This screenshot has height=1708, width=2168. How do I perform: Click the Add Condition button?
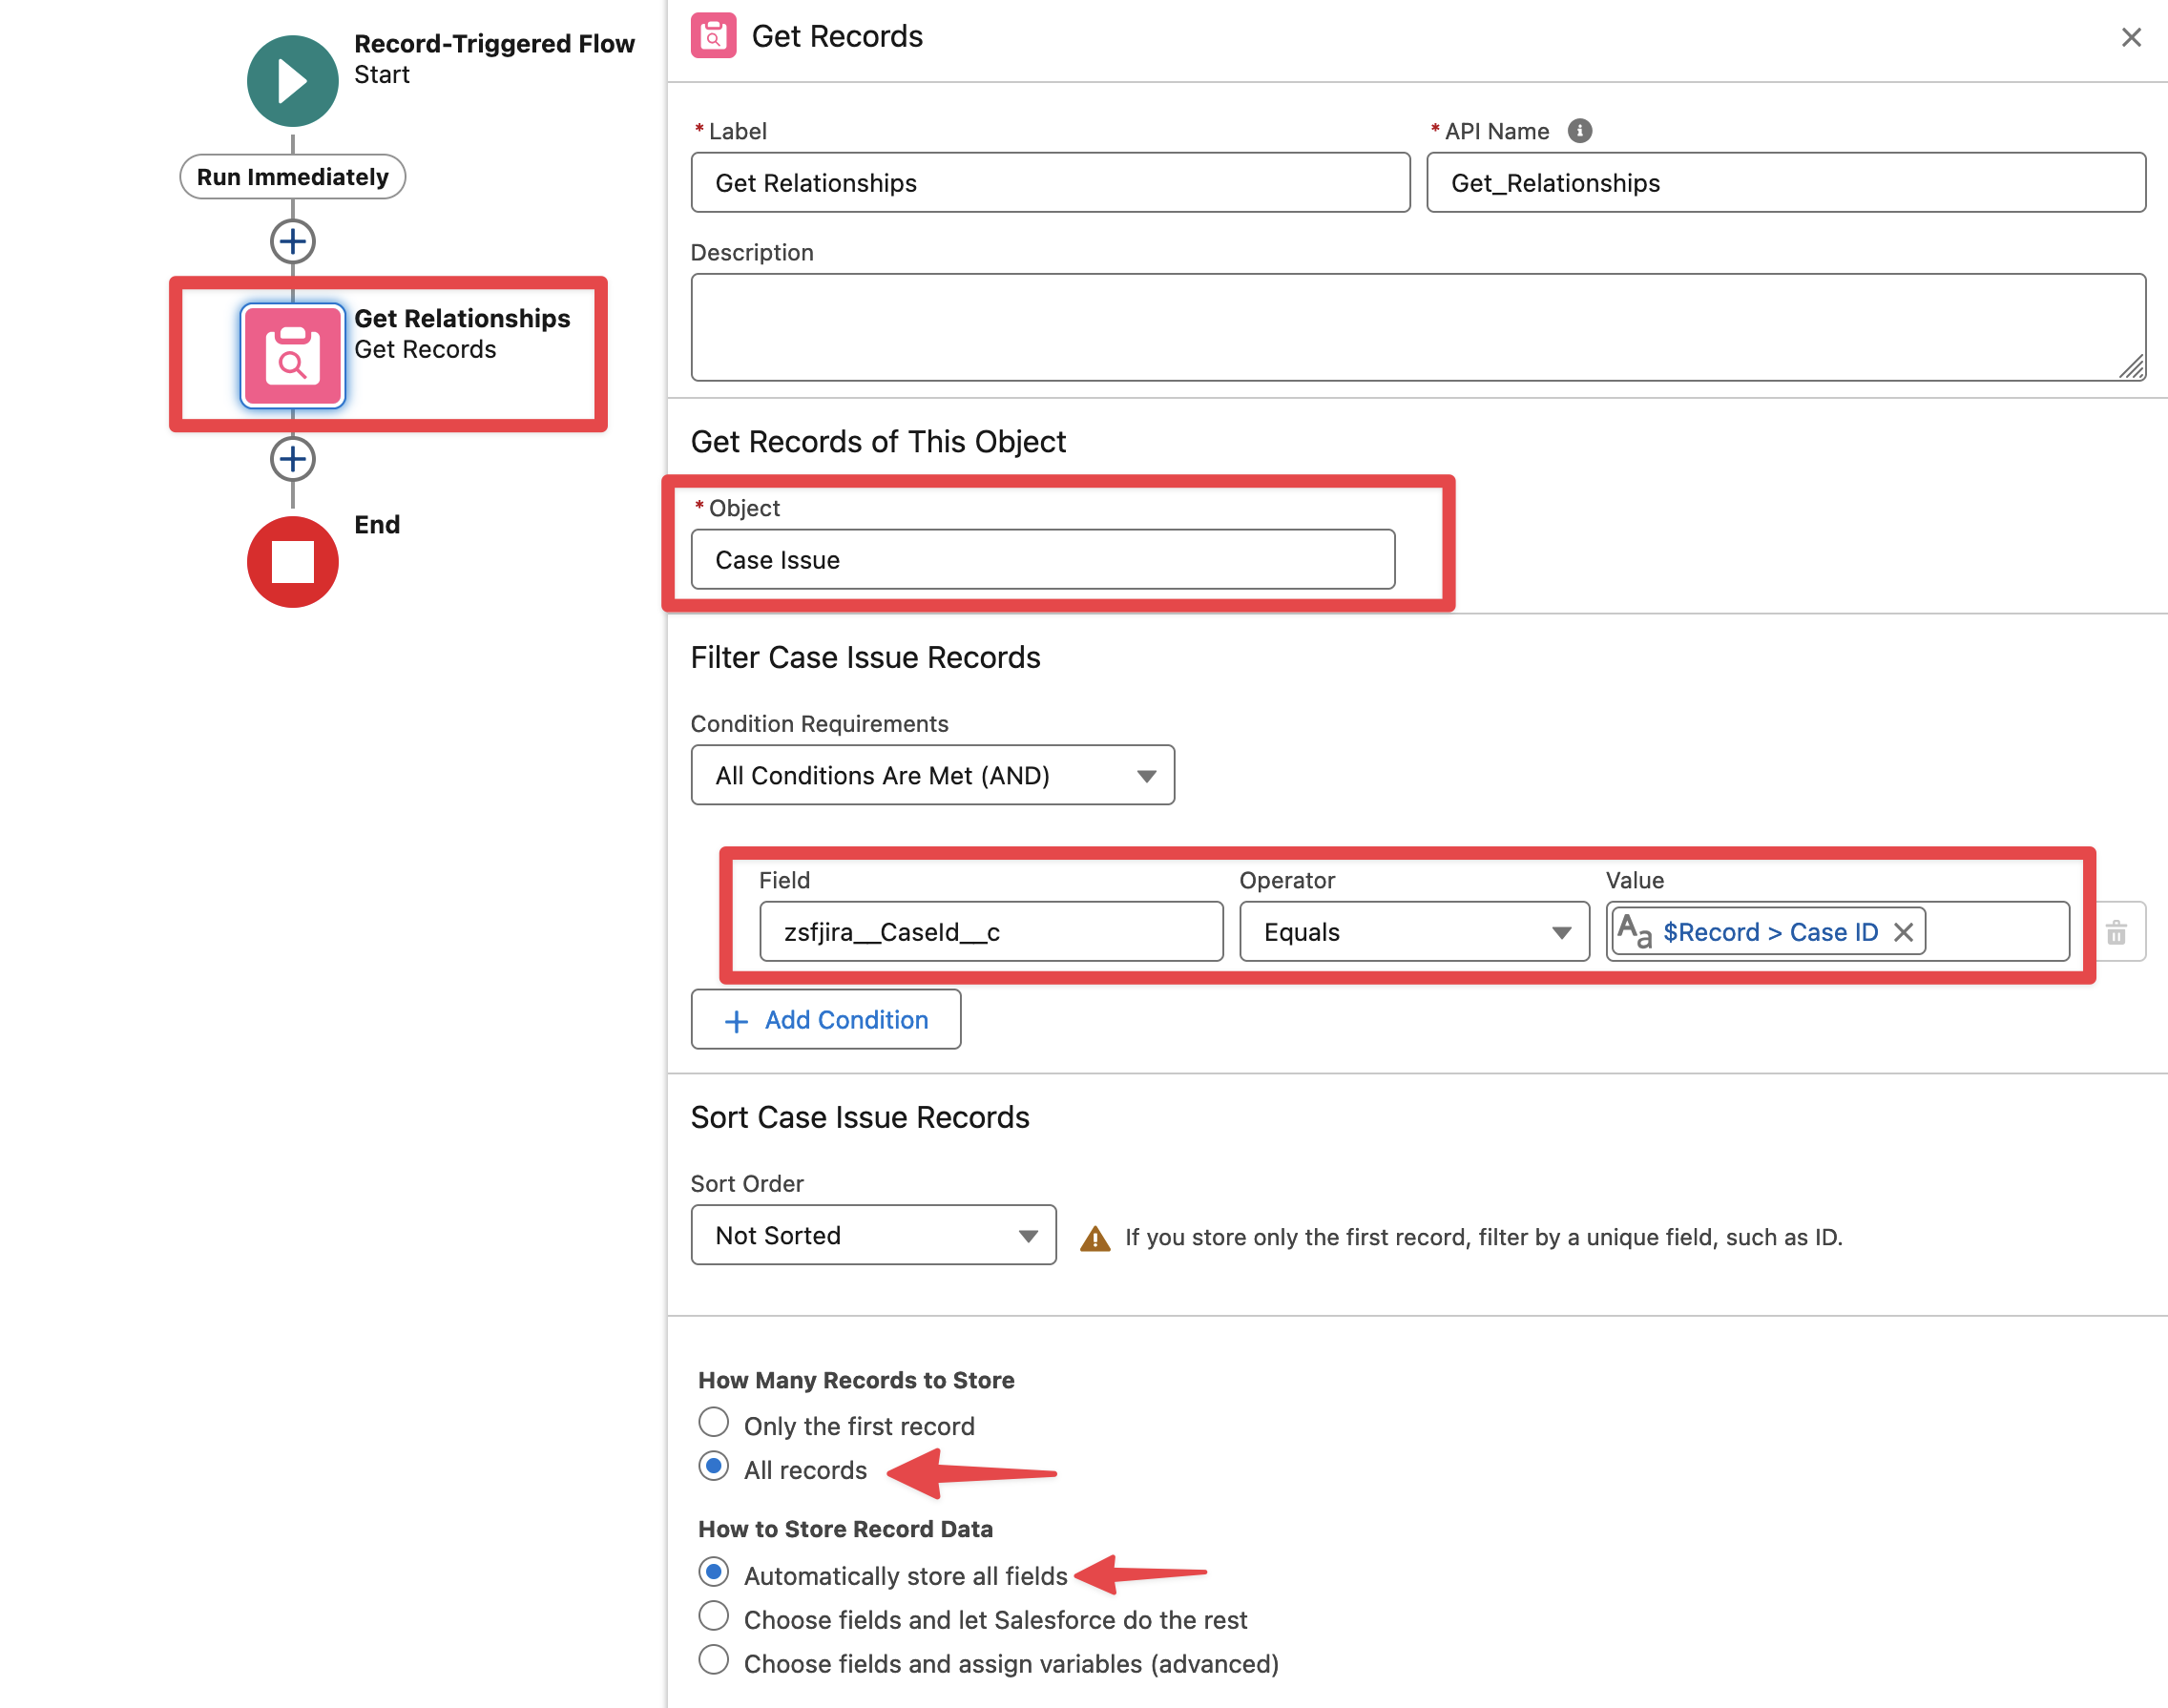825,1019
